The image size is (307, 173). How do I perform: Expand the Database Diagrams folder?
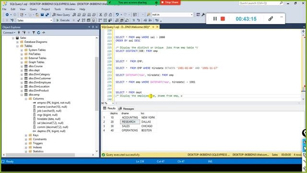pyautogui.click(x=17, y=42)
